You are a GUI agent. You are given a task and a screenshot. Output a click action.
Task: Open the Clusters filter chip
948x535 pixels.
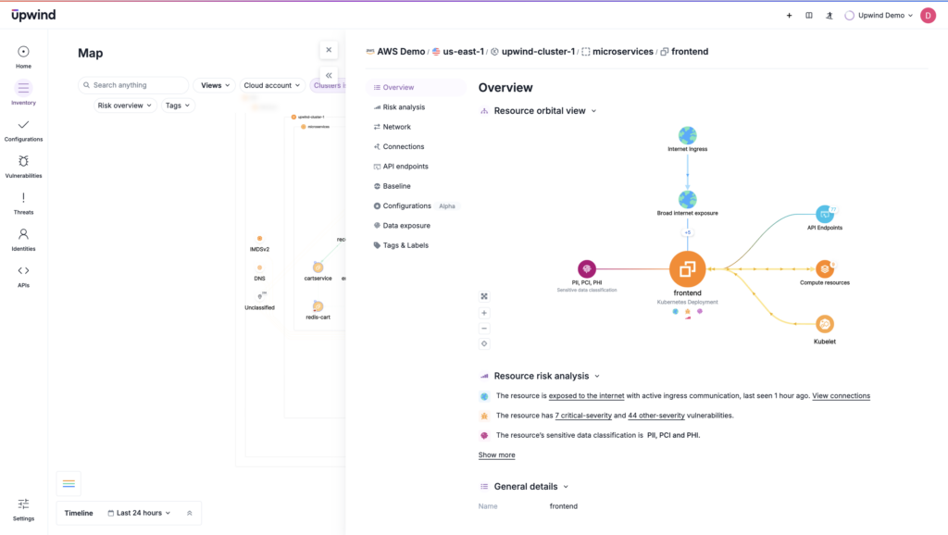[329, 85]
